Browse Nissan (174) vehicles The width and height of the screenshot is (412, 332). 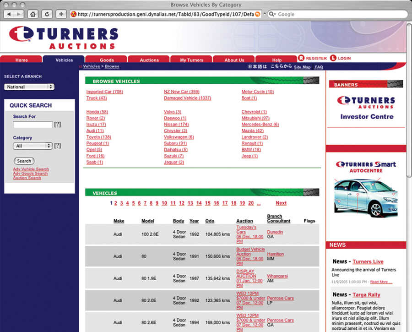coord(176,125)
